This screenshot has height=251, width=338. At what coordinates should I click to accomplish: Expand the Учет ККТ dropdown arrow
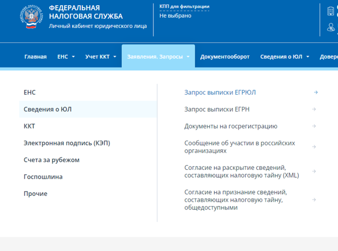click(115, 57)
